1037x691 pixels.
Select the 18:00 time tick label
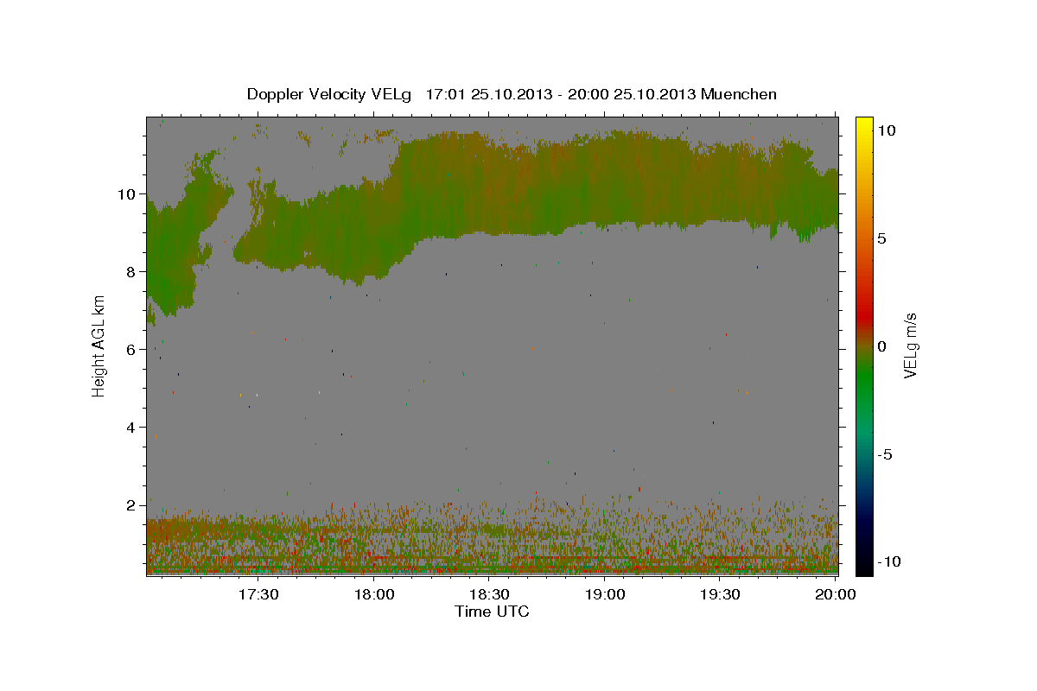point(374,595)
